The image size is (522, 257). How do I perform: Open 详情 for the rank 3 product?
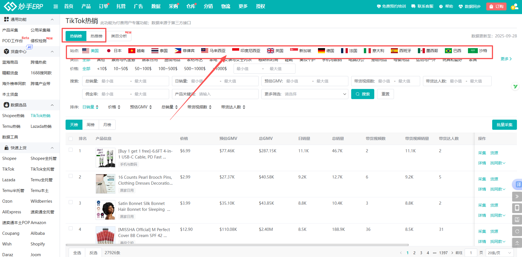482,215
